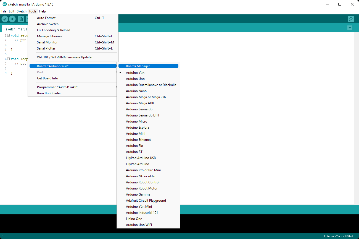This screenshot has width=359, height=239.
Task: Select Arduino Leonardo ETH board
Action: (148, 115)
